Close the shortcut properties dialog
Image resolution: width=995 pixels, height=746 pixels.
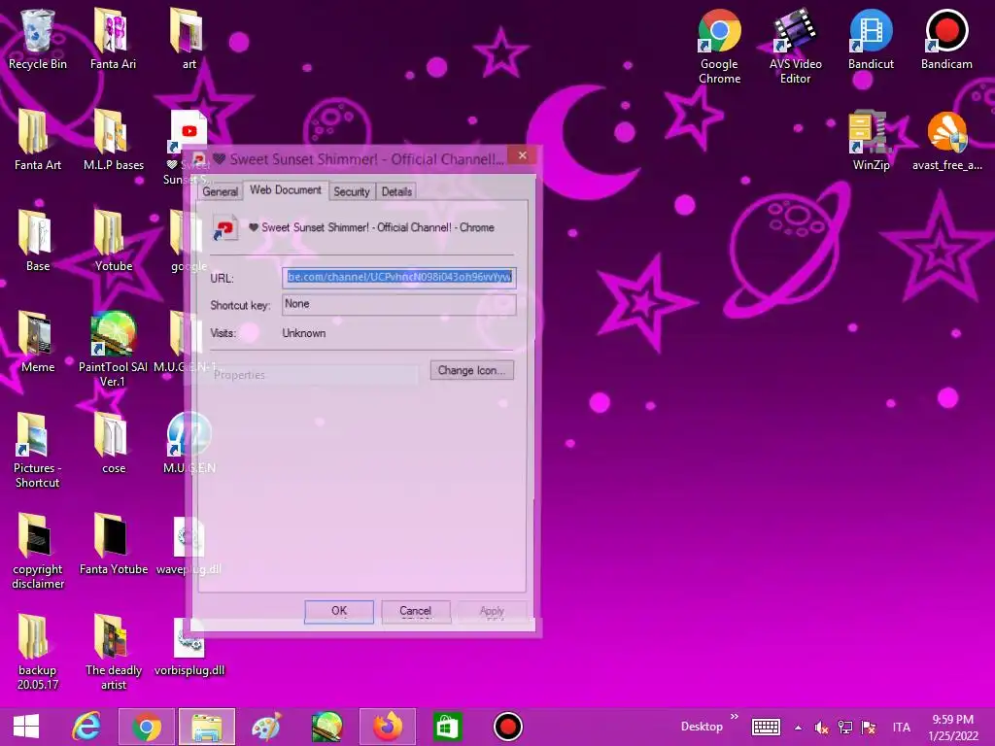[x=522, y=155]
